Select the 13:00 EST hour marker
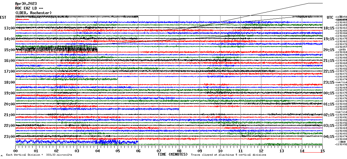The image size is (347, 159). tap(9, 28)
